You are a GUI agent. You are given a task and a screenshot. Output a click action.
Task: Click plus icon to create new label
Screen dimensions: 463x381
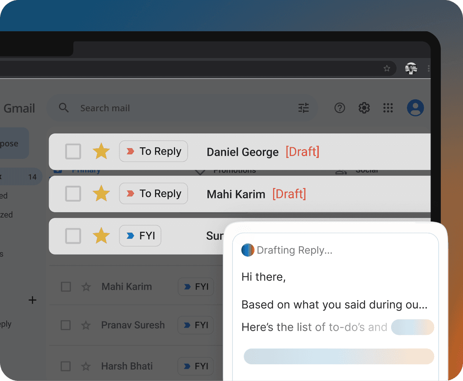pyautogui.click(x=33, y=300)
